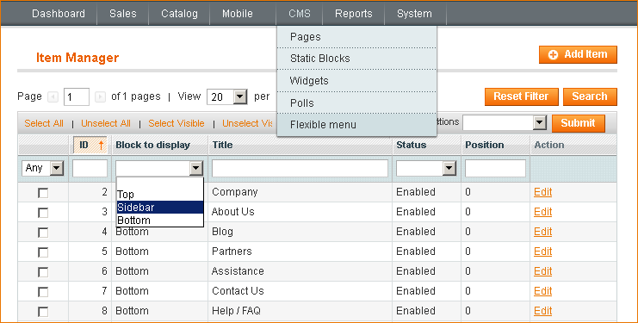The width and height of the screenshot is (638, 323).
Task: Click Edit link for Partners row
Action: [x=542, y=252]
